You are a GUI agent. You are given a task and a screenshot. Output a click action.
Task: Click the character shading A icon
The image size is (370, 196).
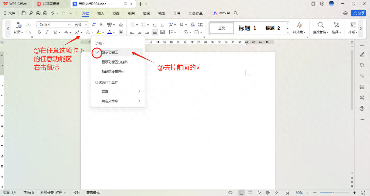pyautogui.click(x=121, y=32)
